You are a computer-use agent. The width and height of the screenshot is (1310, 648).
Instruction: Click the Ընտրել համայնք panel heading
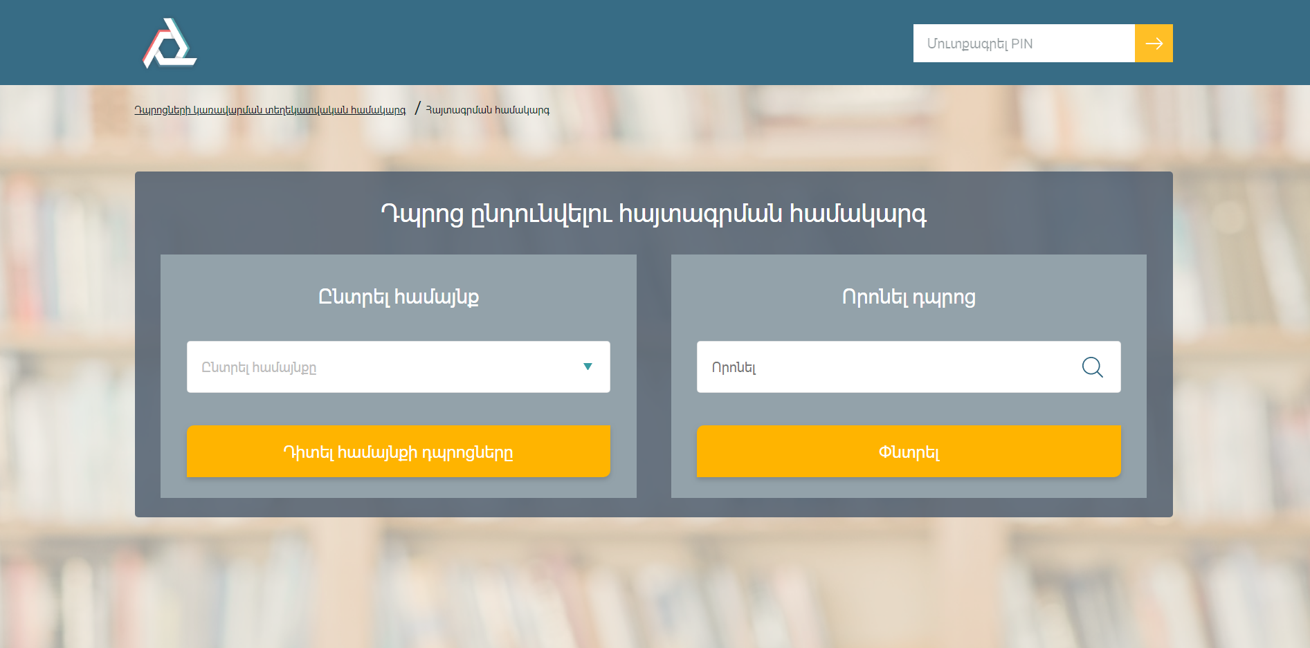click(398, 297)
